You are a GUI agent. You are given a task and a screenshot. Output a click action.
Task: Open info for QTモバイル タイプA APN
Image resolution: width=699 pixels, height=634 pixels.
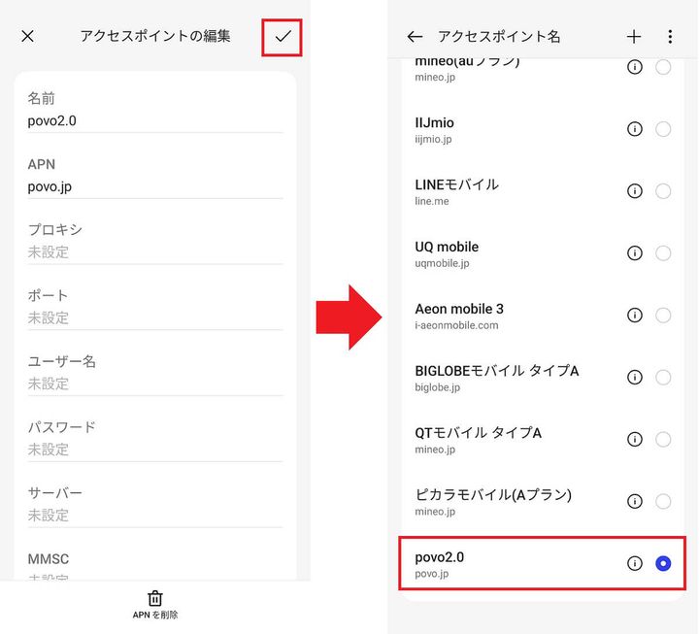pyautogui.click(x=634, y=439)
